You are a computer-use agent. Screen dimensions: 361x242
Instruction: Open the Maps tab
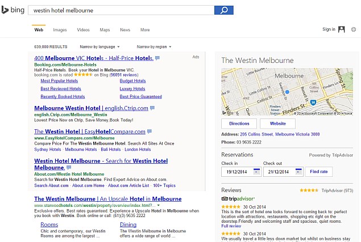click(x=105, y=30)
